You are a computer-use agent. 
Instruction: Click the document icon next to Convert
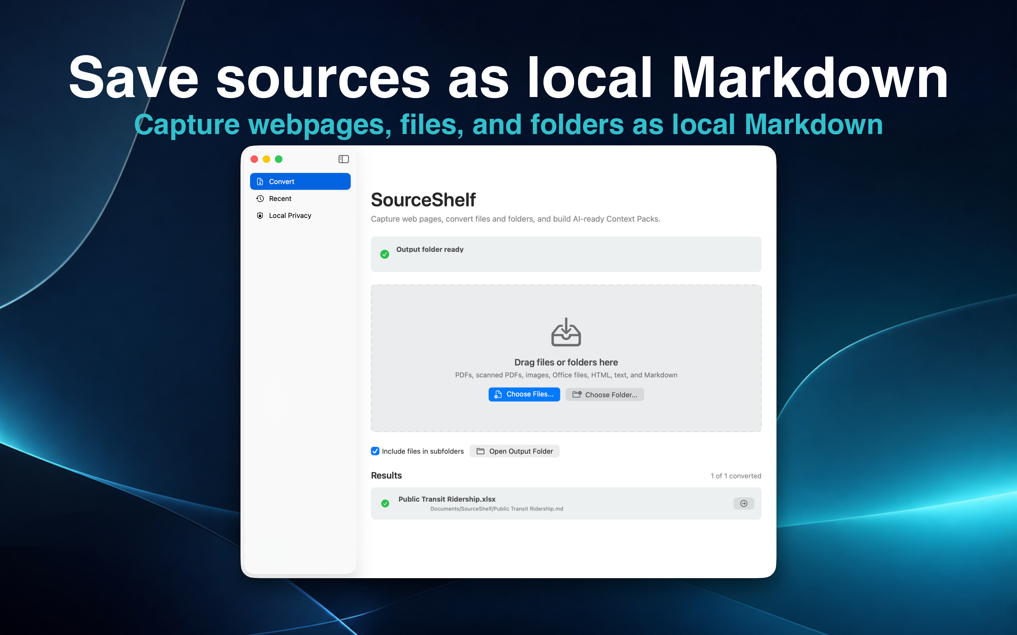point(260,181)
